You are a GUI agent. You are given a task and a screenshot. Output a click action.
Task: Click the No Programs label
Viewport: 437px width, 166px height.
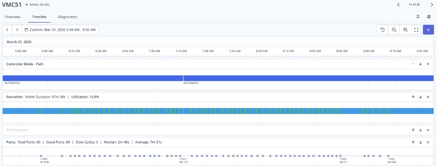click(17, 130)
